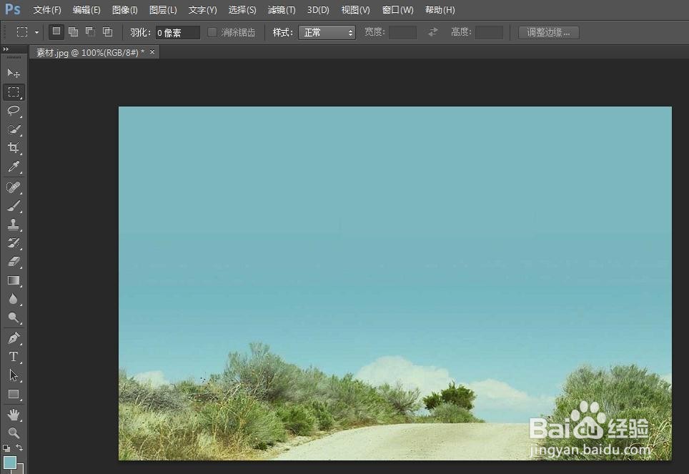Select the Horizontal Type tool
689x474 pixels.
14,357
